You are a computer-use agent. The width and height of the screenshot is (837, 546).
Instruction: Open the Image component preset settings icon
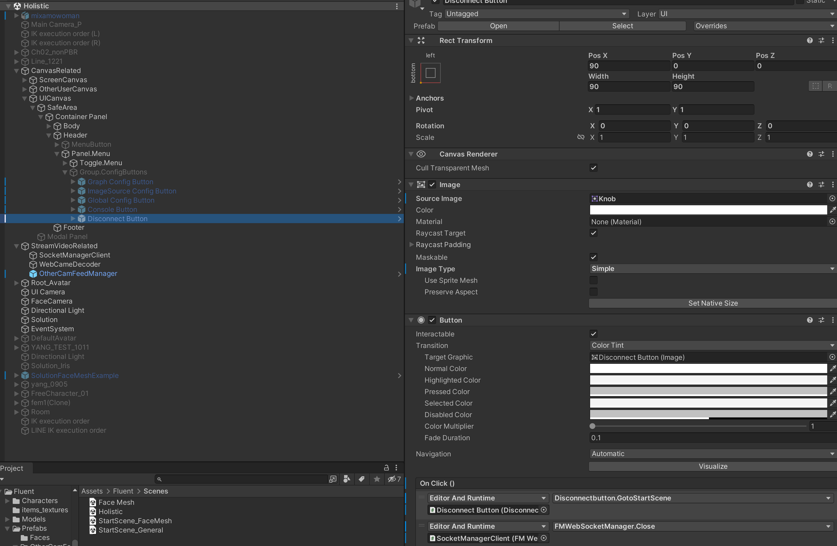(821, 184)
